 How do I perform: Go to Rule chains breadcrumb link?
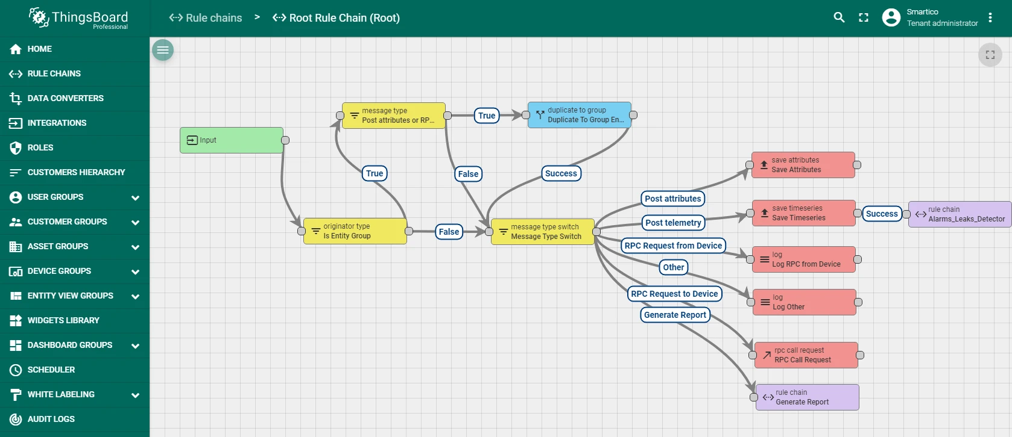coord(206,18)
